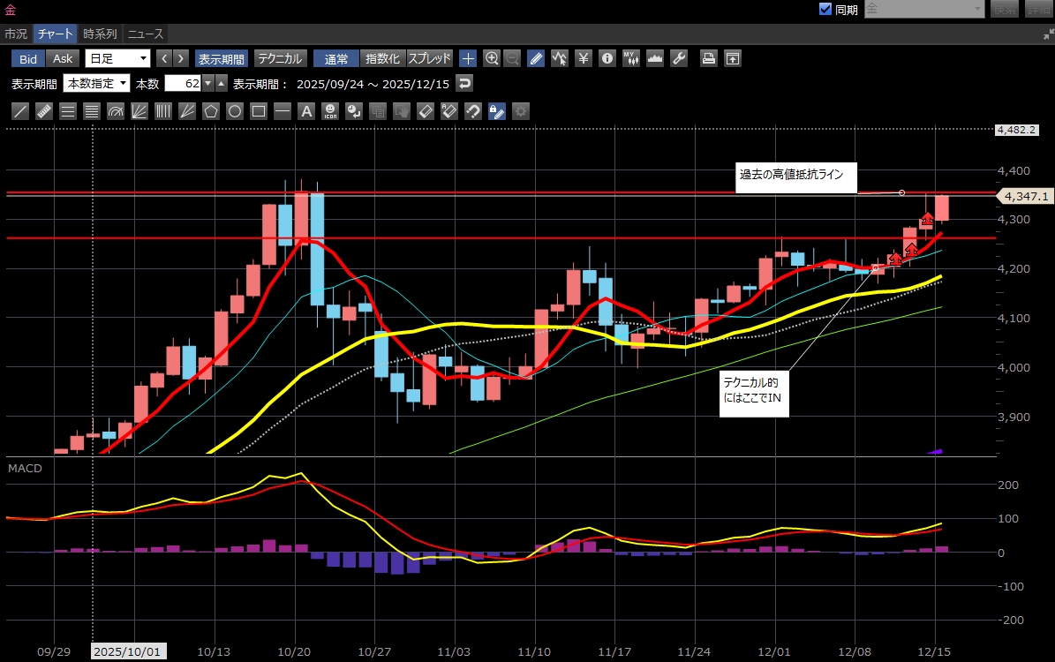Click the 本数 number input field

click(183, 83)
